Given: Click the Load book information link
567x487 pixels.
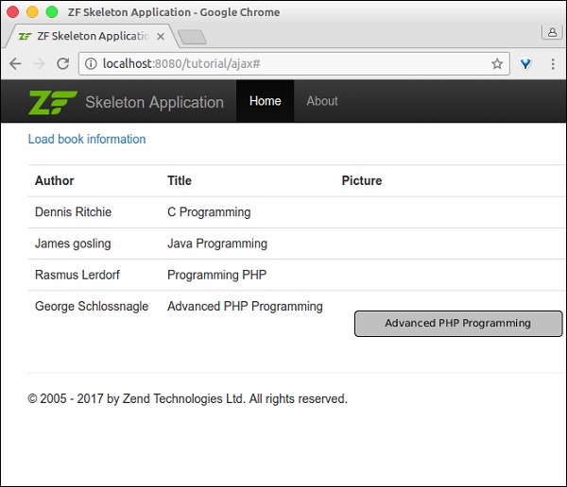Looking at the screenshot, I should point(87,139).
